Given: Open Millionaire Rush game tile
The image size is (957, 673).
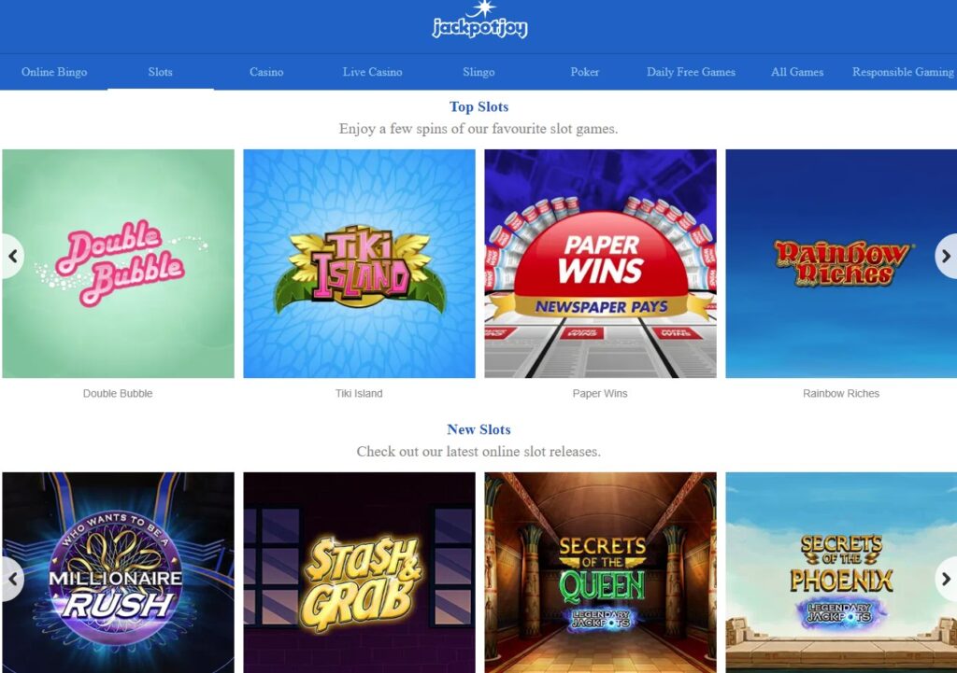Looking at the screenshot, I should point(118,572).
